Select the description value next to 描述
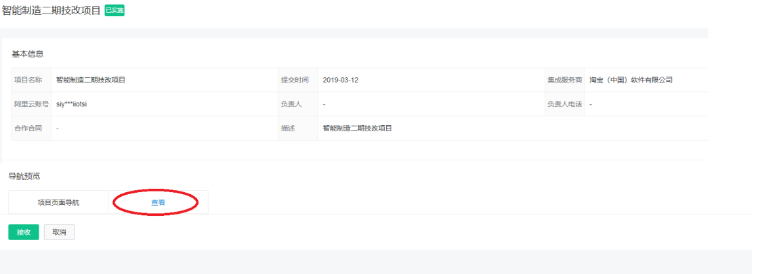758x274 pixels. 357,129
